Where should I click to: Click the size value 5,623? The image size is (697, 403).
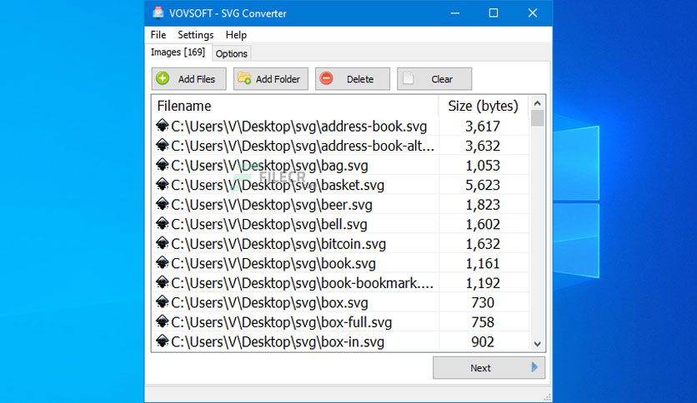coord(483,185)
